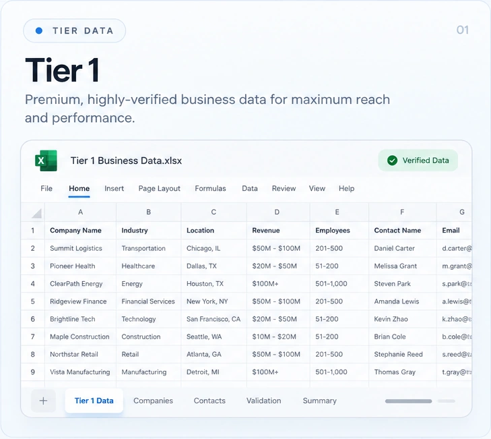Go to the Data ribbon tab

pos(250,188)
